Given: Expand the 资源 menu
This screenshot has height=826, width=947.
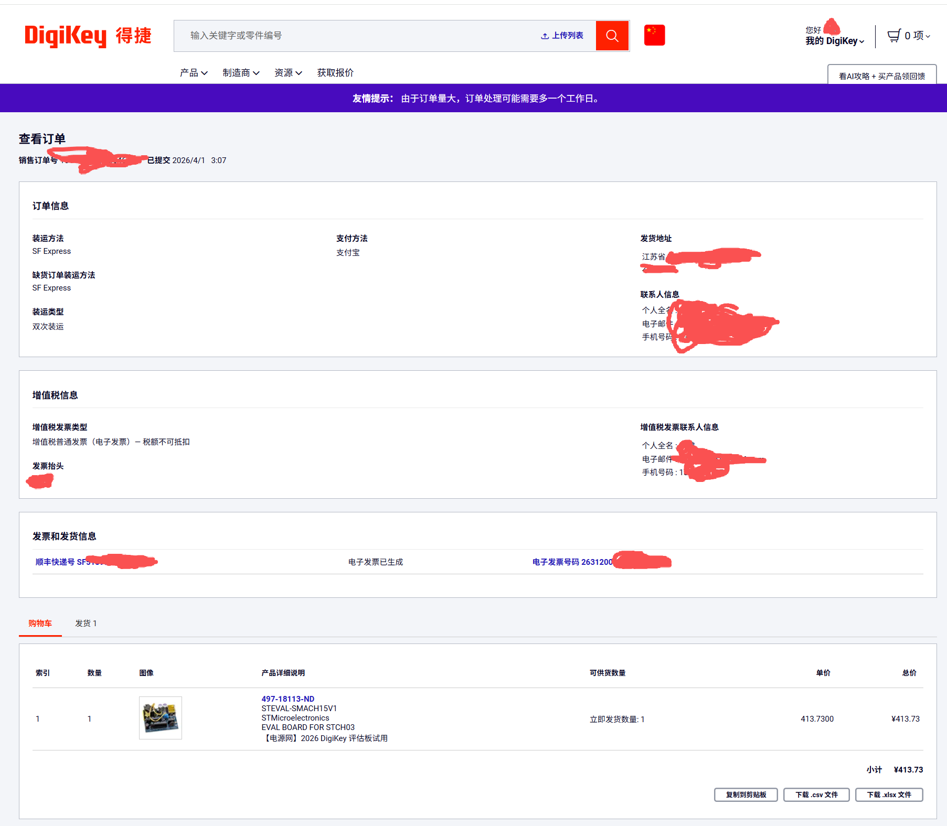Looking at the screenshot, I should [x=288, y=73].
